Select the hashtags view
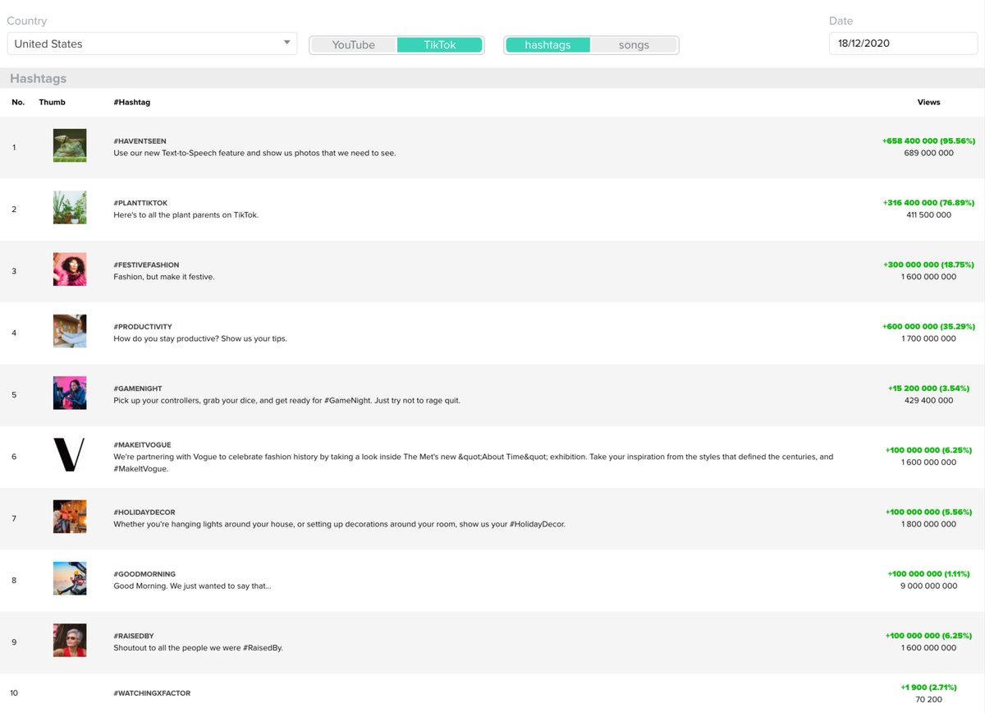The image size is (985, 713). [x=547, y=45]
